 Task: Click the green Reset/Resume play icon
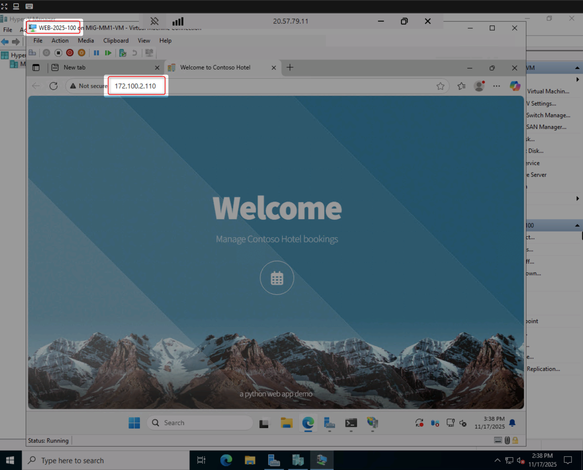point(108,53)
